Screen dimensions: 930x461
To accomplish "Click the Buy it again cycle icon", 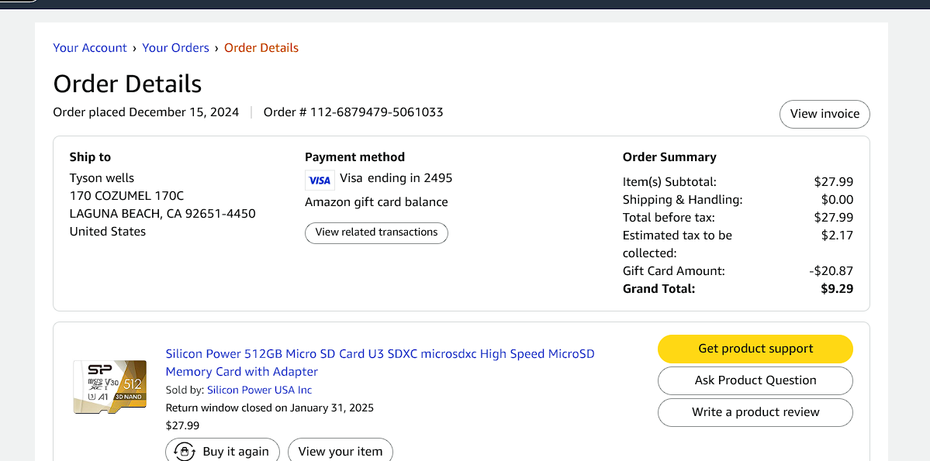I will click(x=185, y=451).
